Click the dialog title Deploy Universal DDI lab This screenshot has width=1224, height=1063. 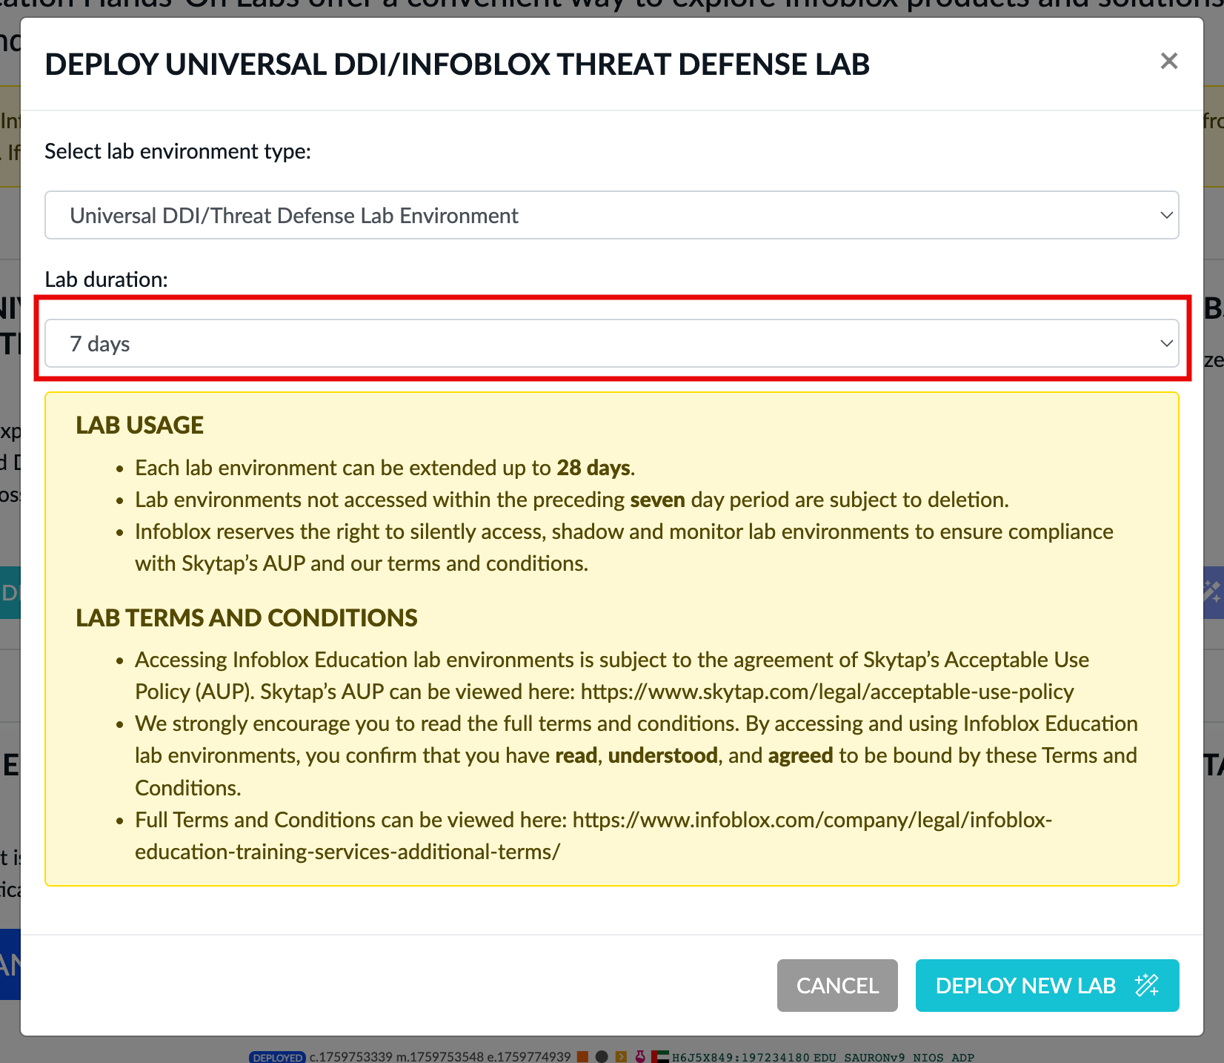[x=456, y=64]
